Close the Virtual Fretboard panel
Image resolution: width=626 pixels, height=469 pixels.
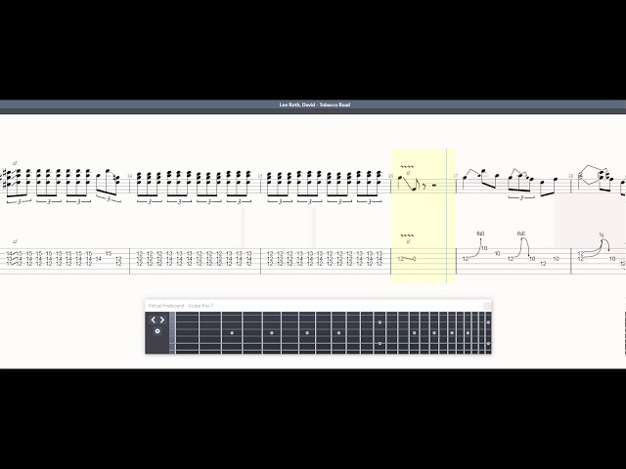(x=487, y=306)
